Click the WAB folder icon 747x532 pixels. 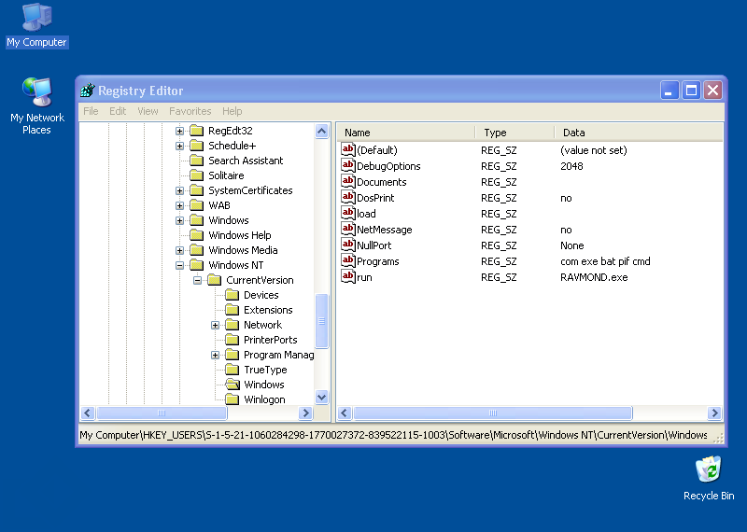click(x=197, y=205)
